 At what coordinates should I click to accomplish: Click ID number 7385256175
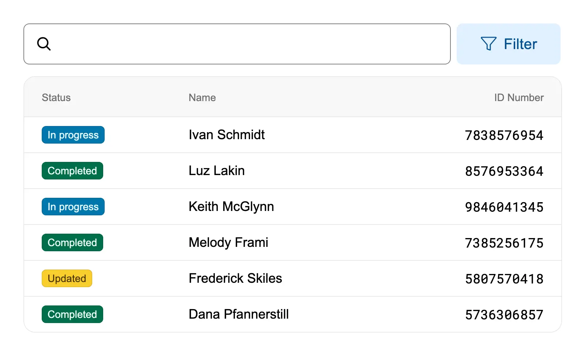(504, 243)
